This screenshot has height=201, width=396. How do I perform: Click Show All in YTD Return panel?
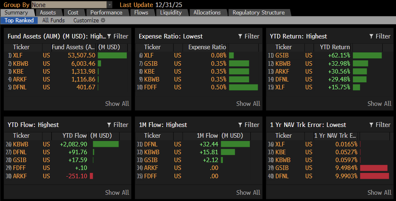[379, 104]
